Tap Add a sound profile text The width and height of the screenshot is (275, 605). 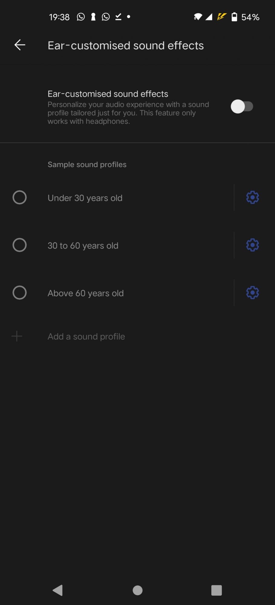click(x=86, y=336)
